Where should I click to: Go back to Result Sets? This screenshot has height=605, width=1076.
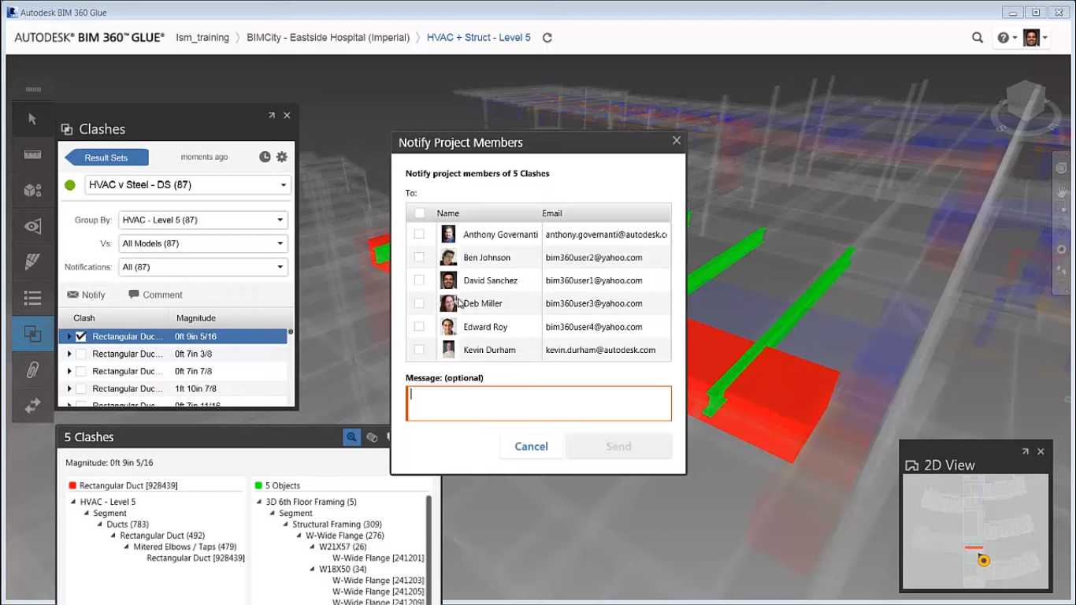tap(106, 158)
